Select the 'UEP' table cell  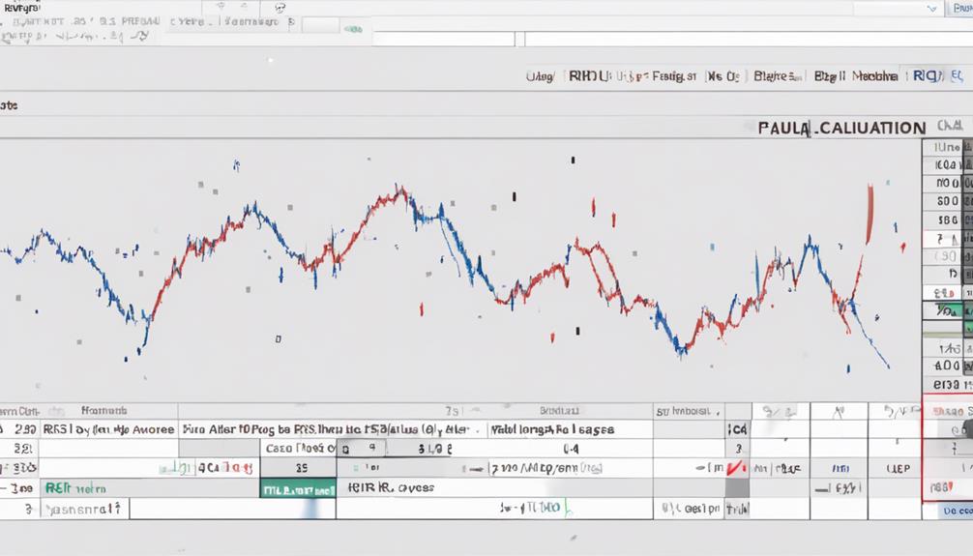(898, 469)
